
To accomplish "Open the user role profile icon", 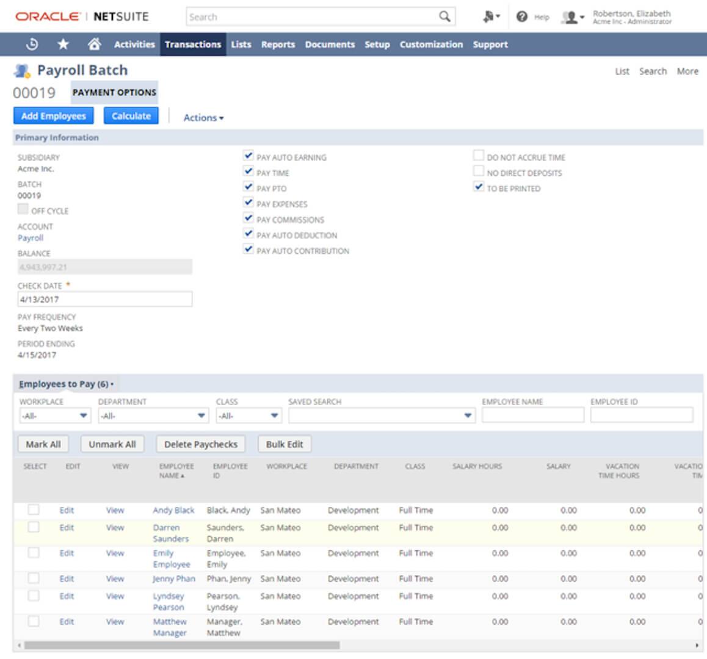I will pos(572,17).
